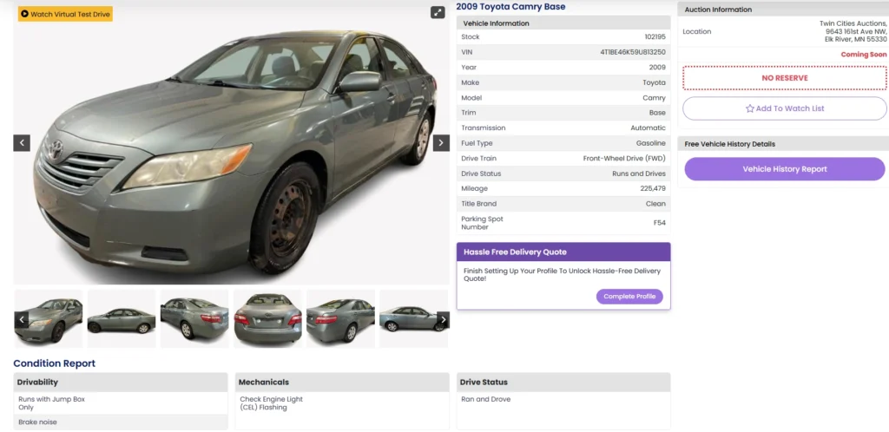
Task: Click the Drivability section header
Action: (121, 382)
